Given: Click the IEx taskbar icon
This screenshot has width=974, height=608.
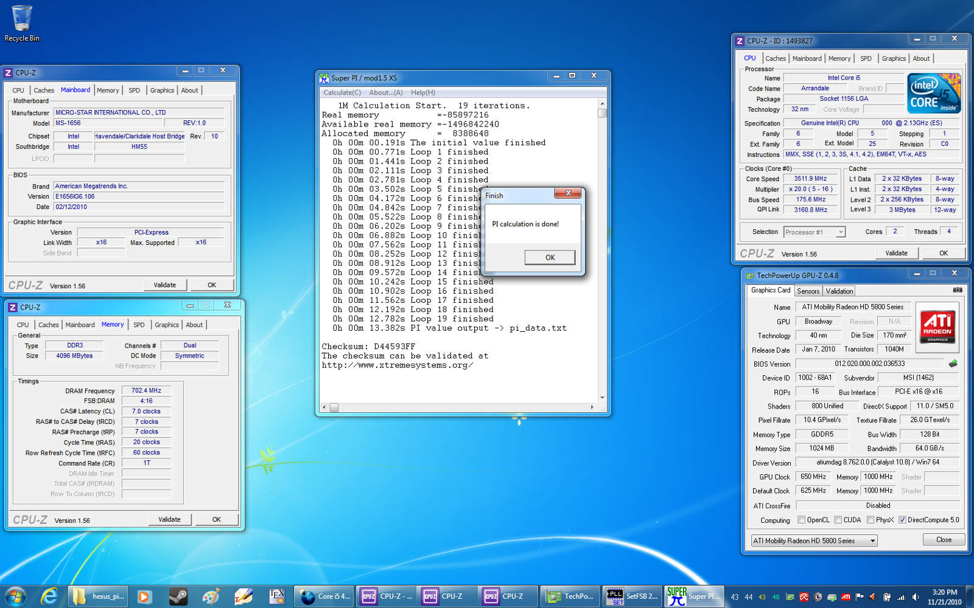Looking at the screenshot, I should click(x=277, y=596).
